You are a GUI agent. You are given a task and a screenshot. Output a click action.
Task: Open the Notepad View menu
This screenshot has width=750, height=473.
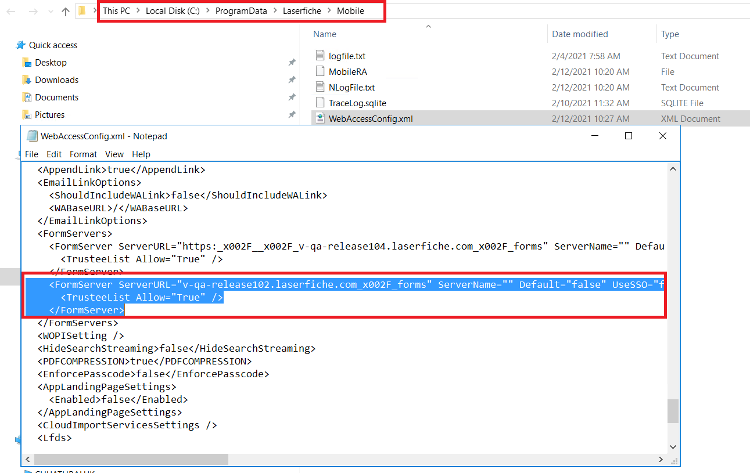click(x=114, y=154)
